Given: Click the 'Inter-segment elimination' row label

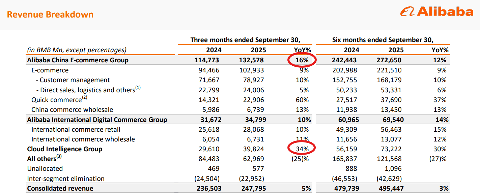Looking at the screenshot, I should pyautogui.click(x=66, y=179).
